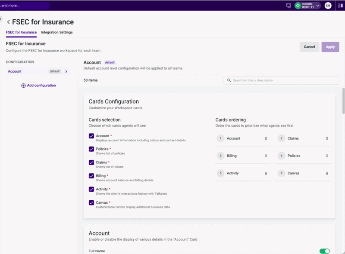Viewport: 345px width, 254px height.
Task: Select the number 2 Claims ordering card
Action: coord(303,138)
